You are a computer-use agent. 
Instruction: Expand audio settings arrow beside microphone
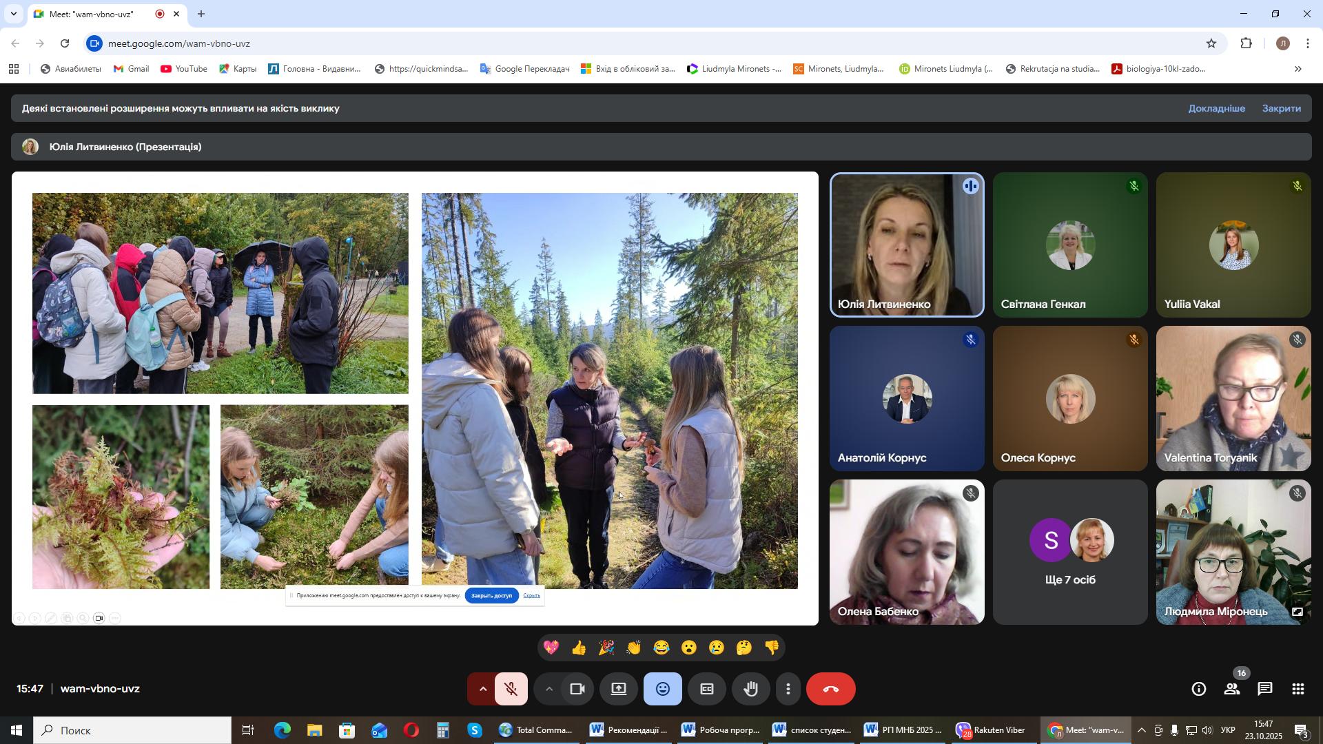[482, 690]
